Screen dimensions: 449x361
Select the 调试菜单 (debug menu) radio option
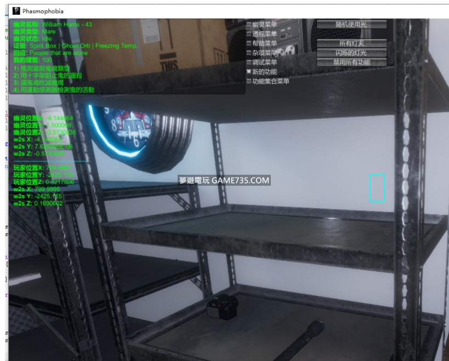[x=262, y=62]
